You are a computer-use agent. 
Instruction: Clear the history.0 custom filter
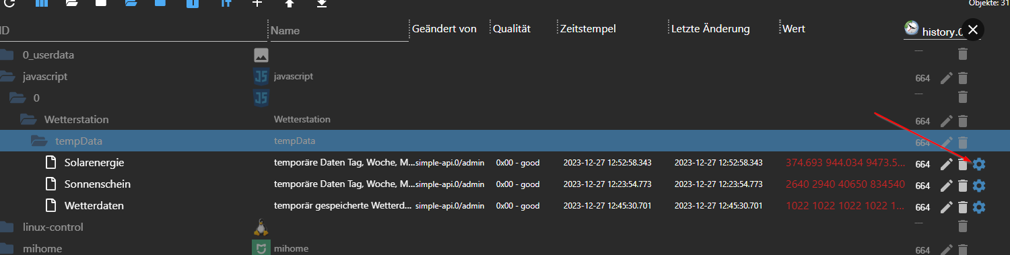coord(973,30)
